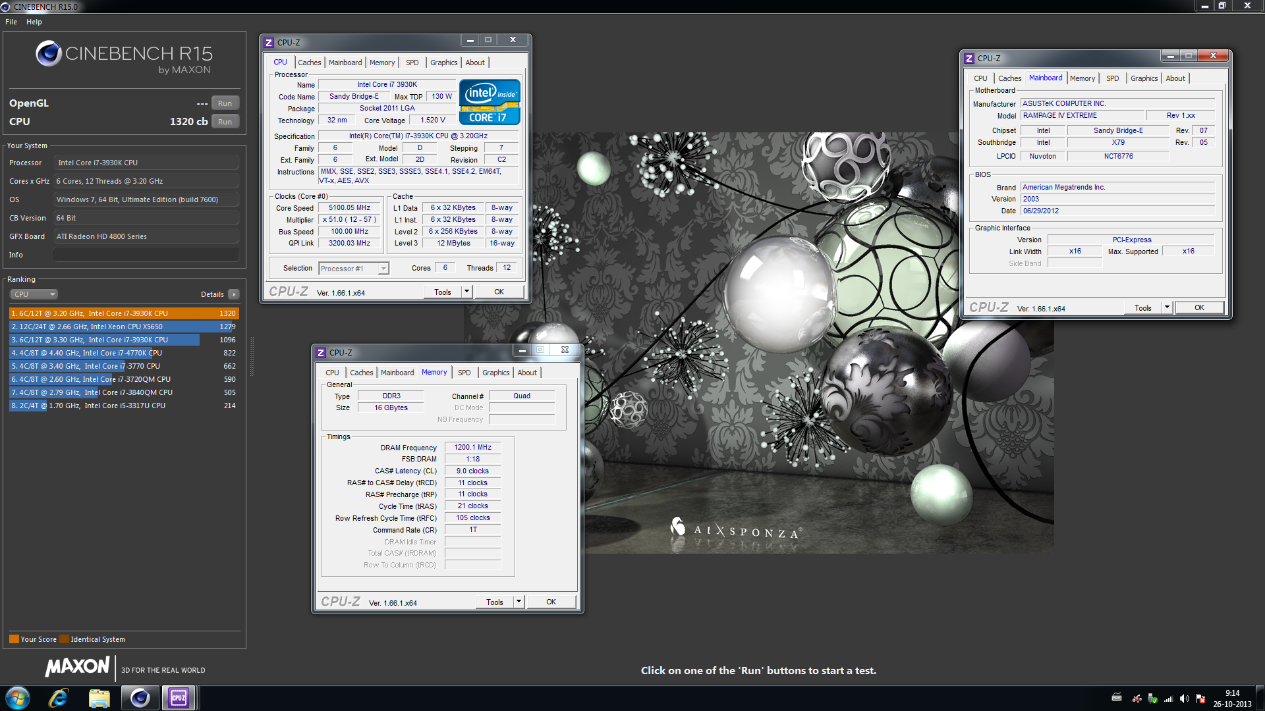Open the SPD tab in Memory CPU-Z window
Viewport: 1265px width, 711px height.
tap(464, 373)
